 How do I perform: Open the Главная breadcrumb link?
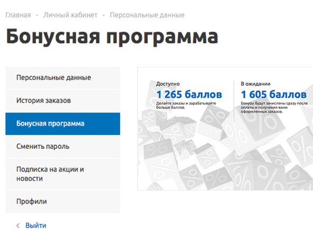click(x=18, y=15)
